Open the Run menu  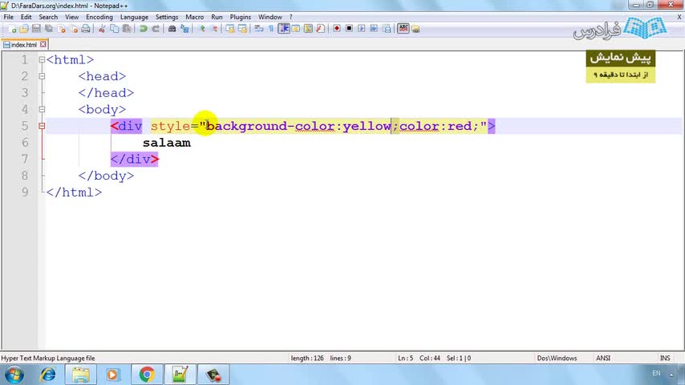tap(217, 17)
